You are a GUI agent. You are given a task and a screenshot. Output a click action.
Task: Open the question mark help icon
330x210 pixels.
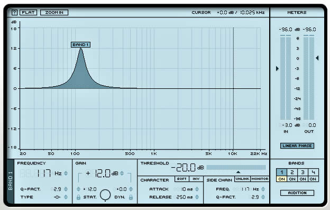(14, 12)
